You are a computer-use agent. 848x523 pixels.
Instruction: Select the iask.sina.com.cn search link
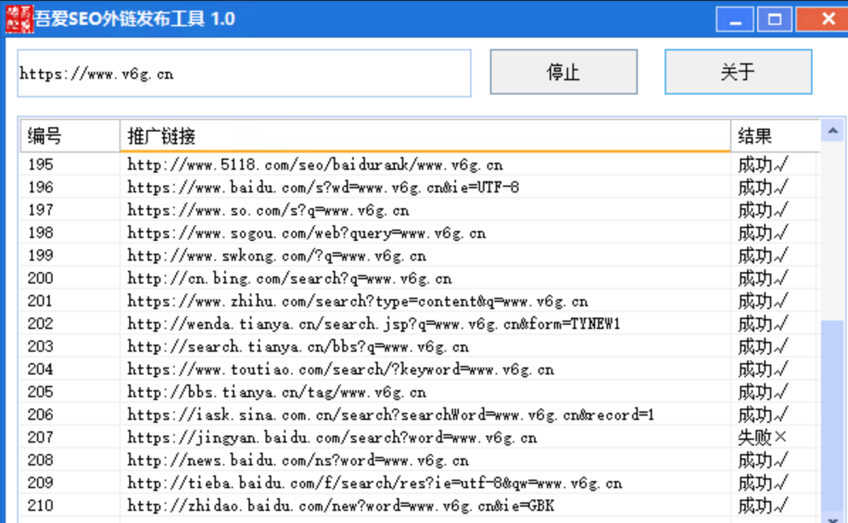pyautogui.click(x=391, y=414)
